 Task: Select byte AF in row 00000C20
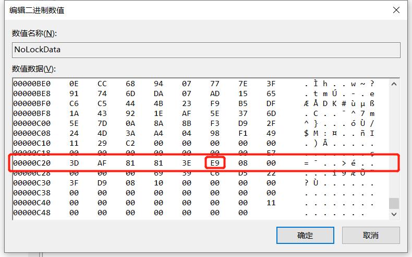[x=102, y=163]
